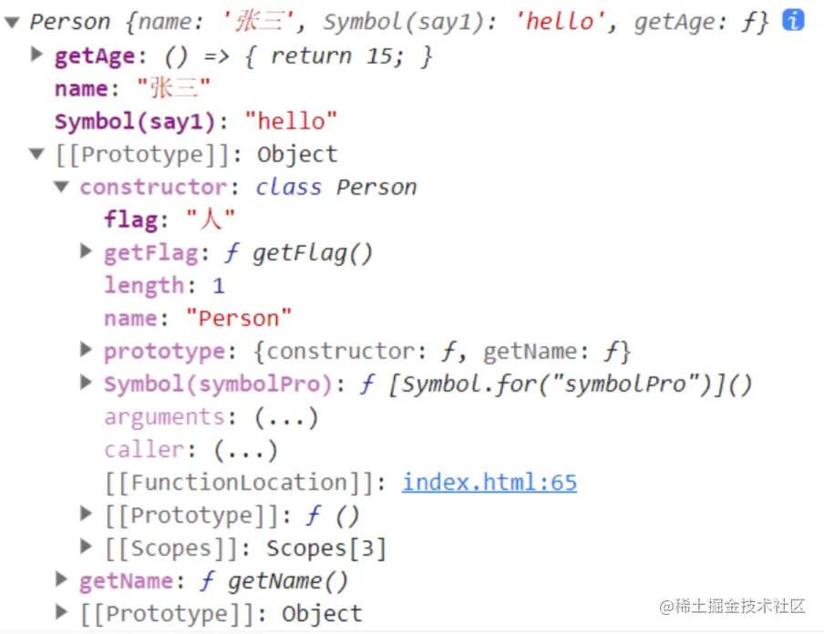The image size is (824, 634).
Task: Select the name: "Person" property row
Action: point(198,318)
